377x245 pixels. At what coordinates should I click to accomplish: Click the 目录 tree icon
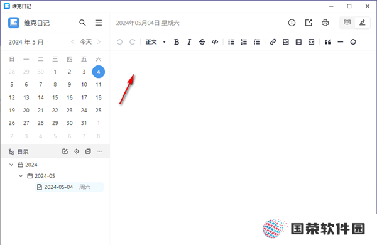pos(11,152)
